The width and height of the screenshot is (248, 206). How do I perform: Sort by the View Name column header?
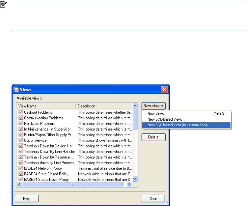[x=46, y=106]
